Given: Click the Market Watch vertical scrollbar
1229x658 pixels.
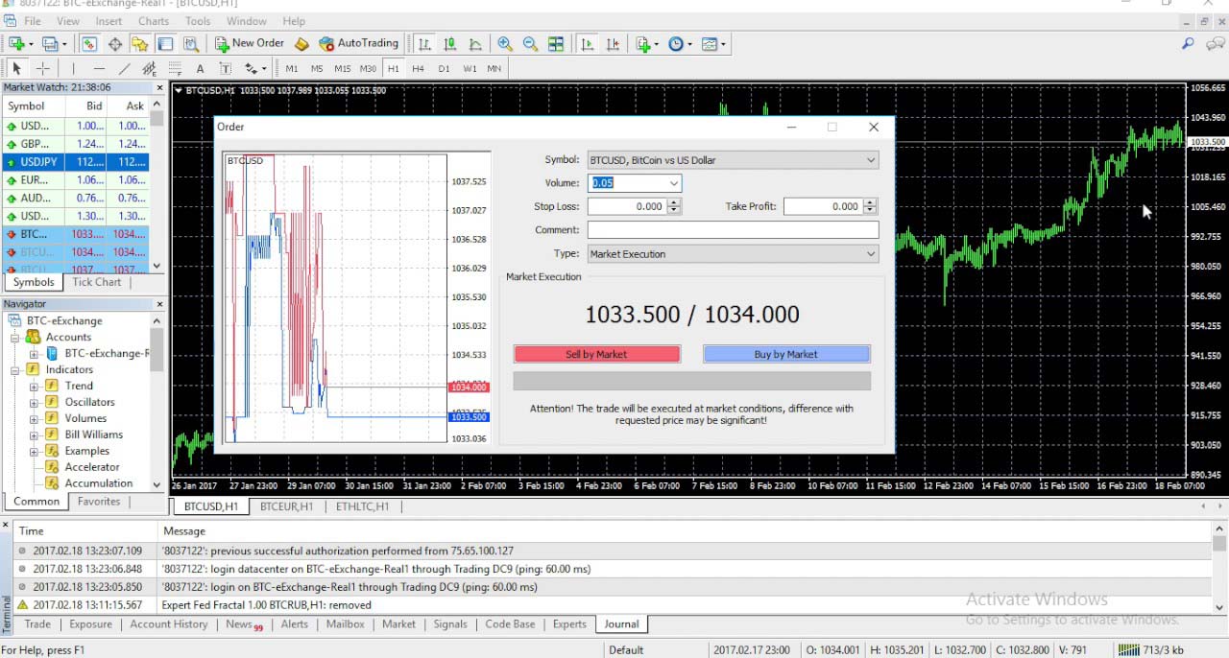Looking at the screenshot, I should [157, 192].
